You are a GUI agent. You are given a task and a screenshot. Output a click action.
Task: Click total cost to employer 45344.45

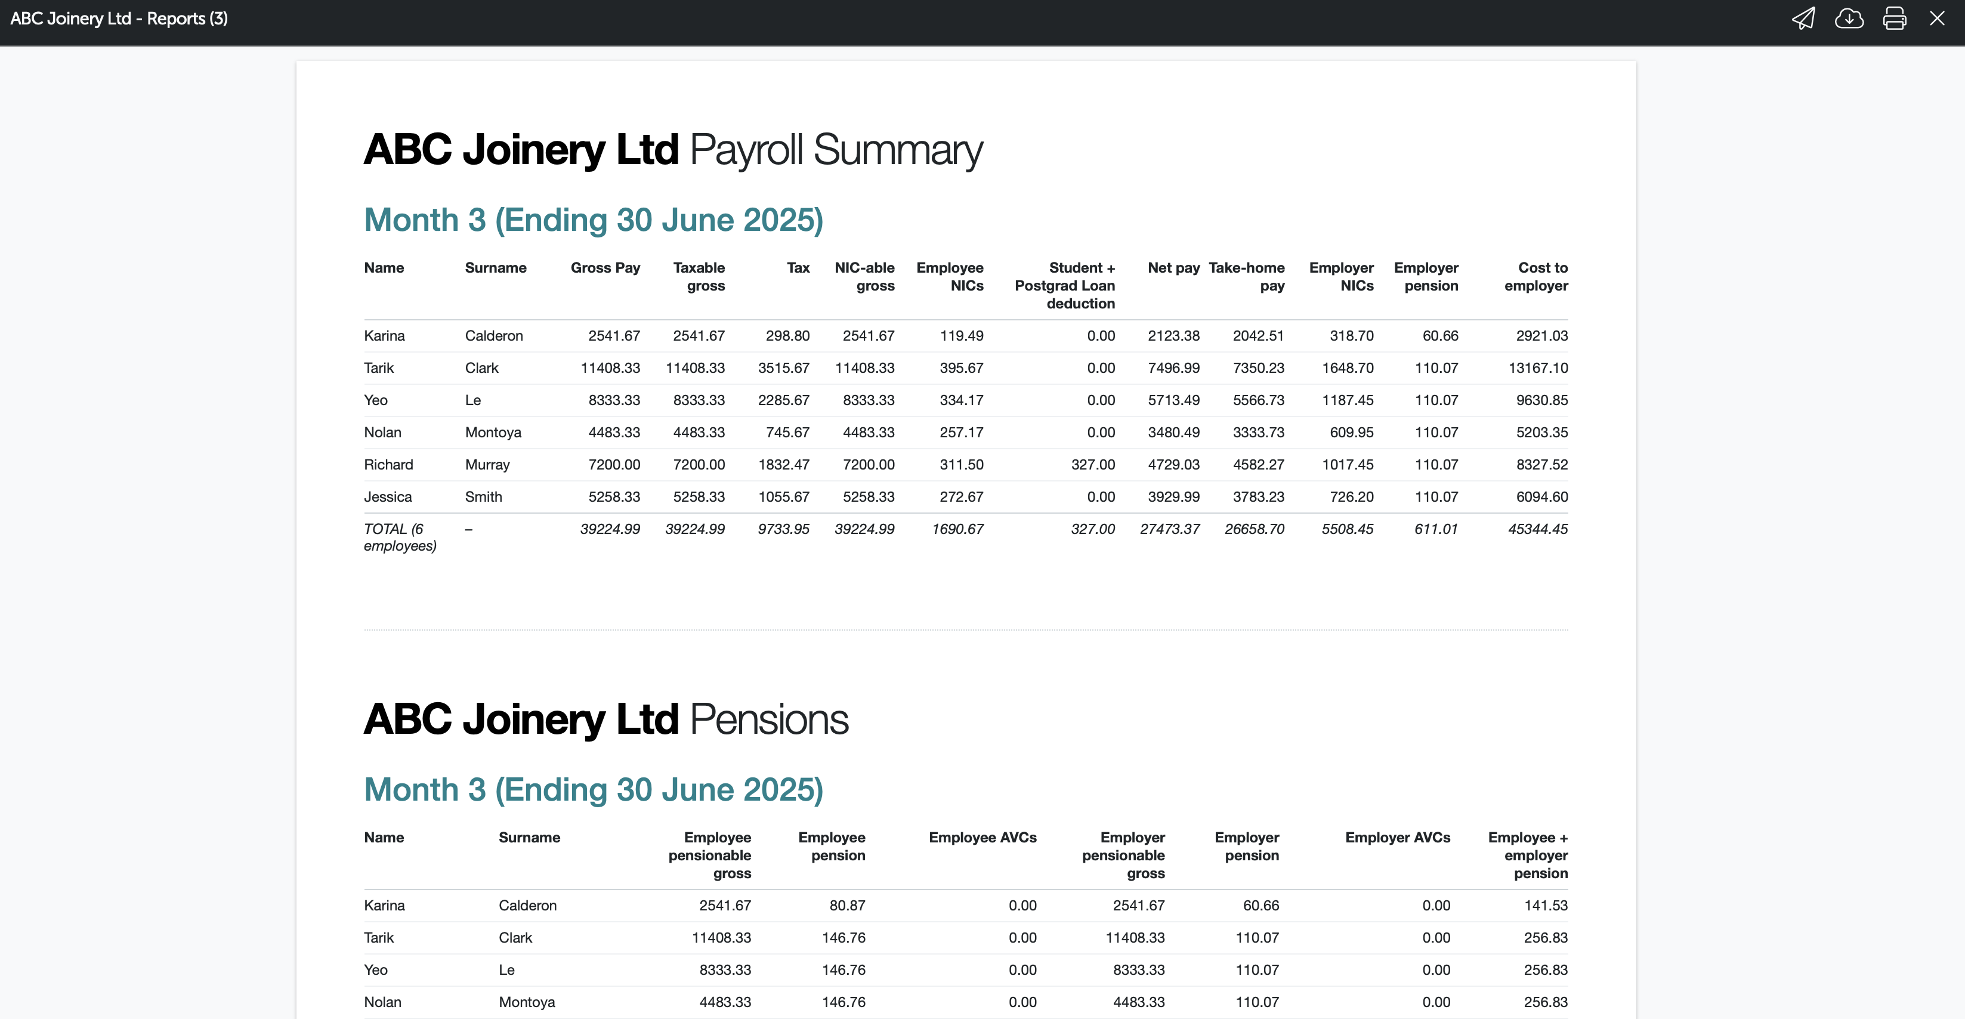1537,529
